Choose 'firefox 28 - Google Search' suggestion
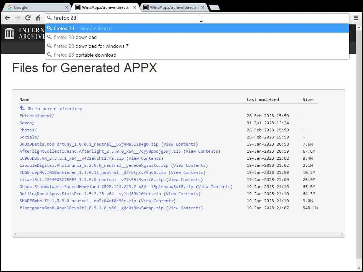 197,28
